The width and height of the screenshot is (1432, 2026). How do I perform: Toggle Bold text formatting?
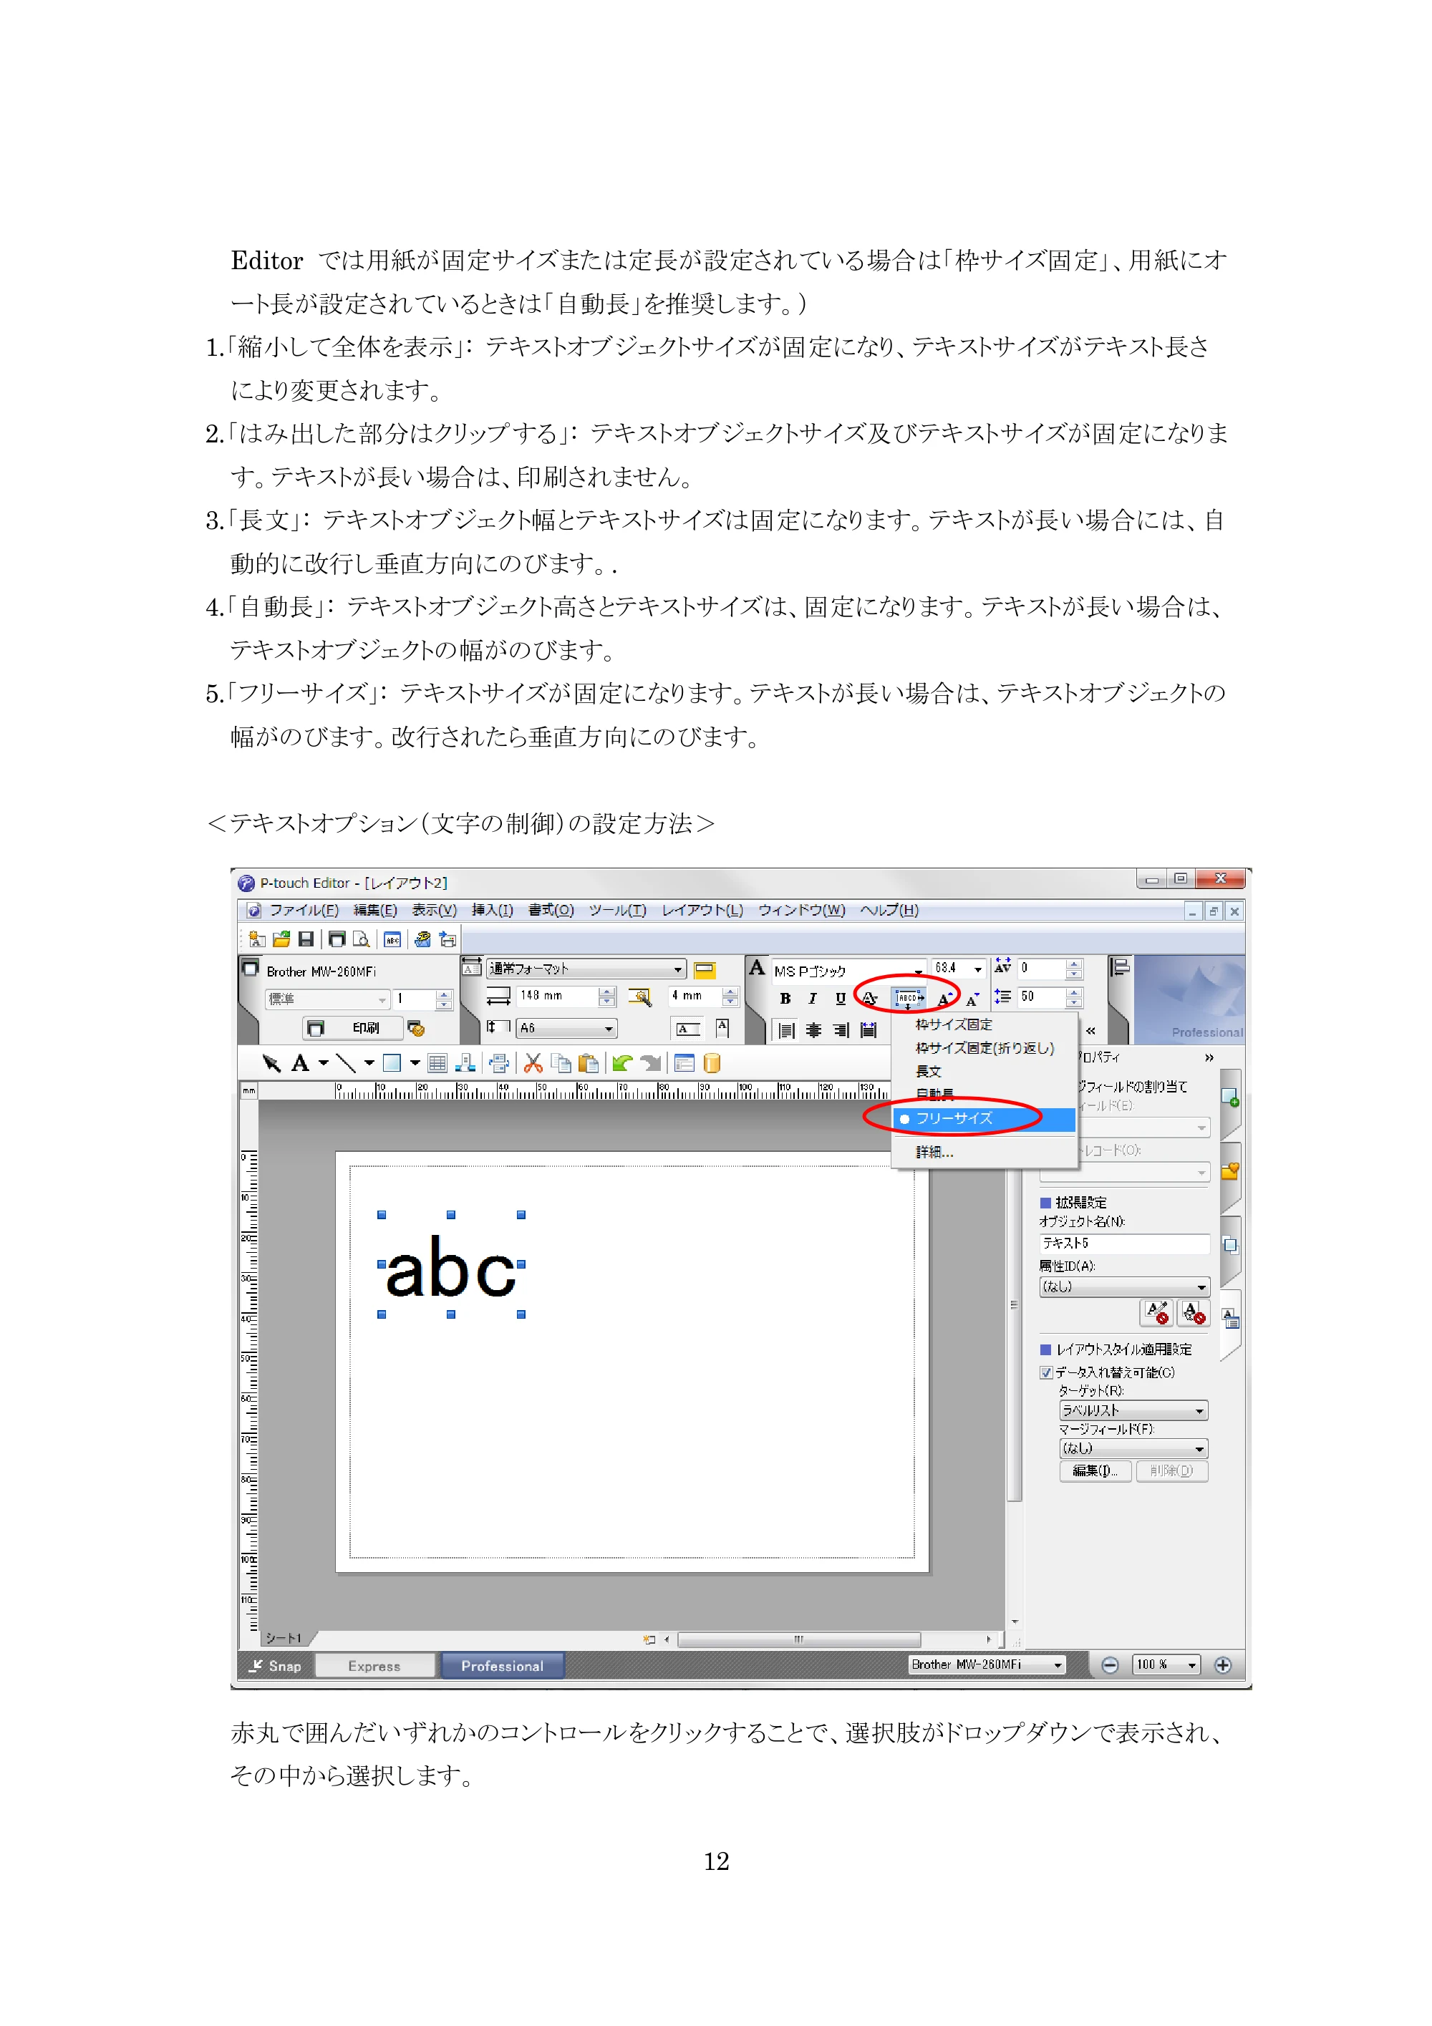785,999
